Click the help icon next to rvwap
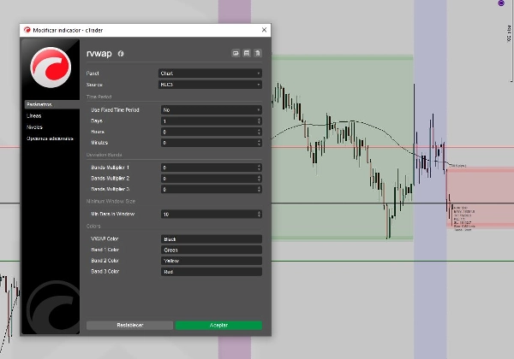Viewport: 514px width, 359px height. coord(121,54)
